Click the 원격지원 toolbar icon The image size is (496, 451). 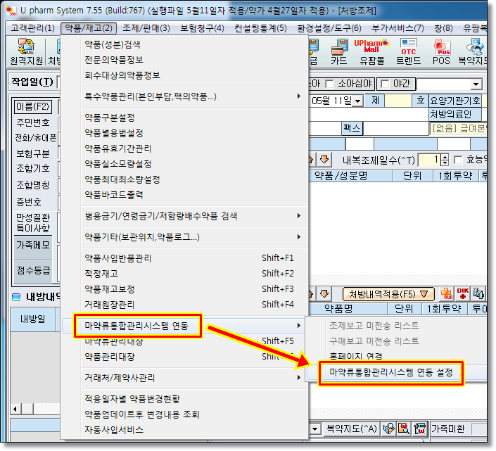click(27, 53)
